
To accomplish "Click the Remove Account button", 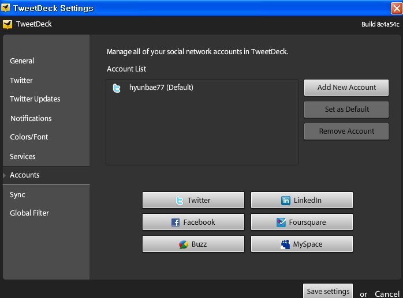I will point(346,131).
